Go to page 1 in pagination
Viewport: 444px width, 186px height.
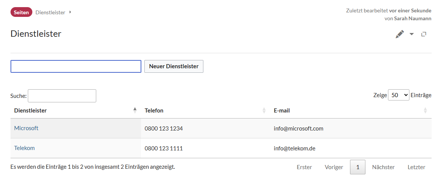coord(358,167)
